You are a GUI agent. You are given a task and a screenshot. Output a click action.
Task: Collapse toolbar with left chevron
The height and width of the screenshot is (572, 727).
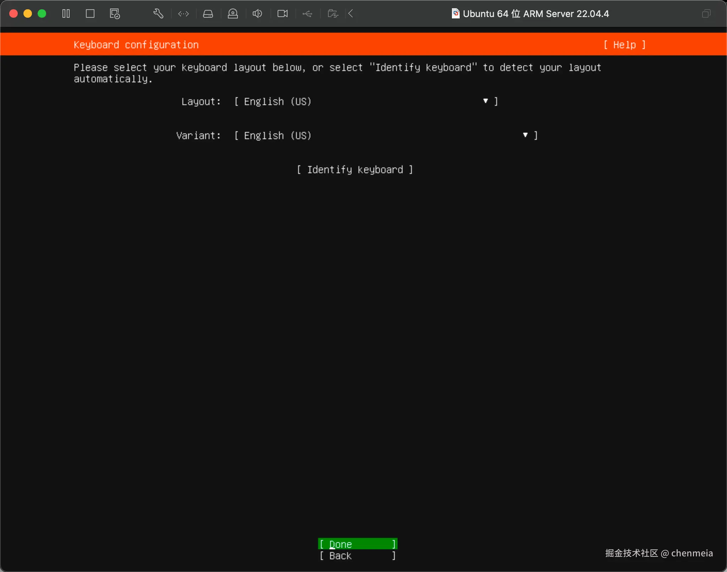point(351,14)
